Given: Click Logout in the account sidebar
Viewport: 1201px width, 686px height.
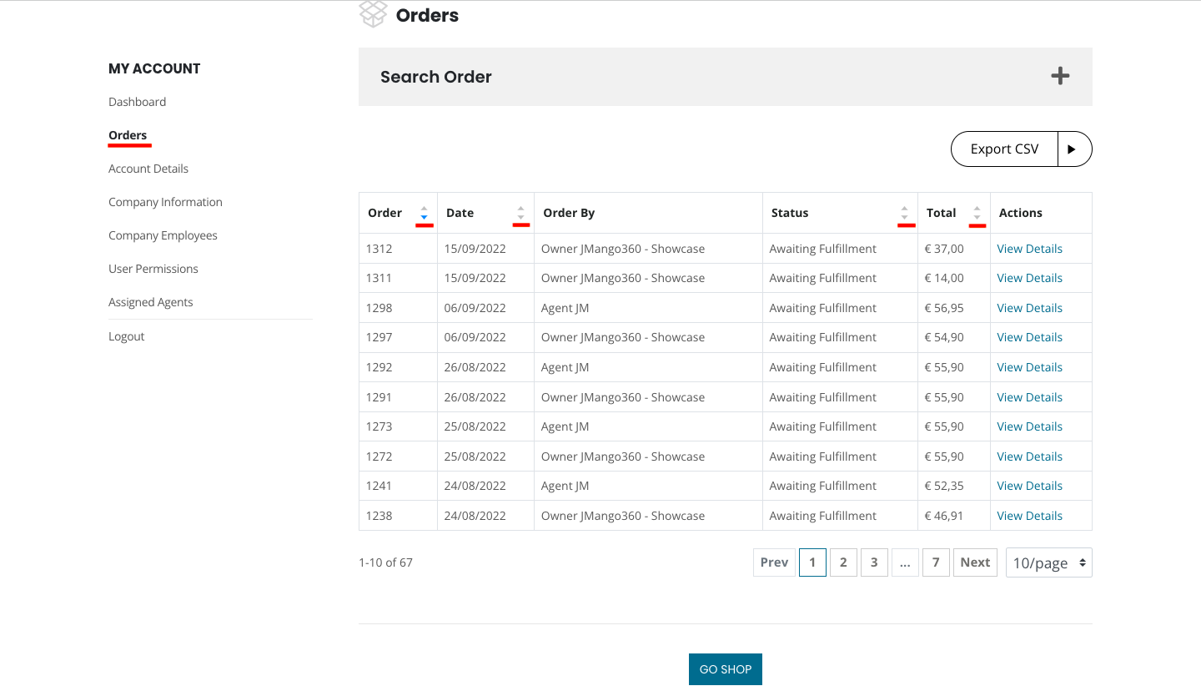Looking at the screenshot, I should click(x=127, y=336).
